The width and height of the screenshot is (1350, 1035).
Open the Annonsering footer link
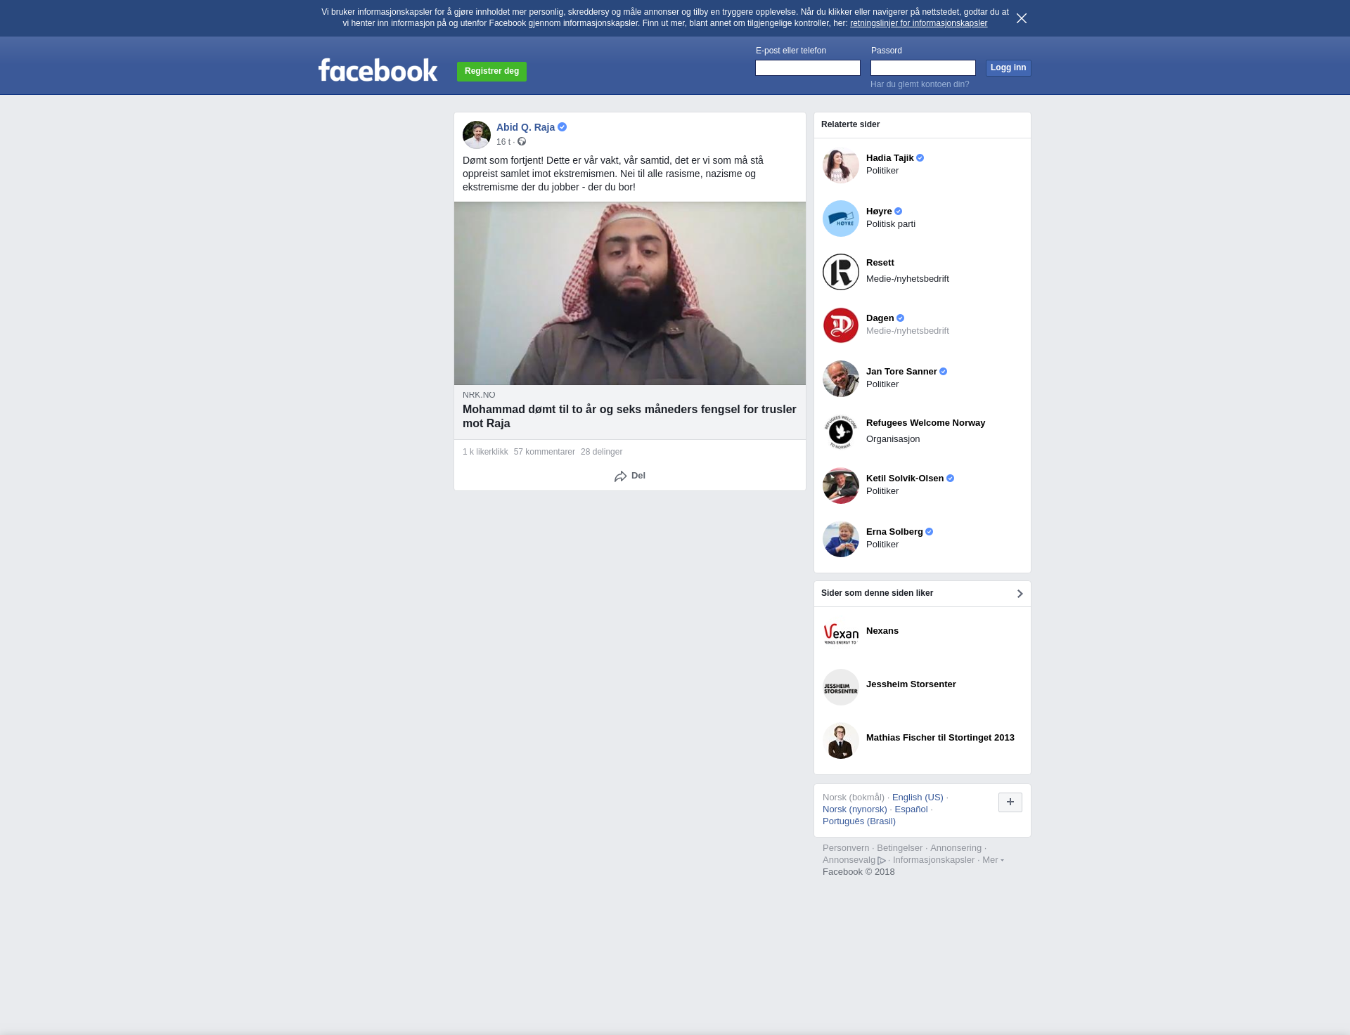956,848
